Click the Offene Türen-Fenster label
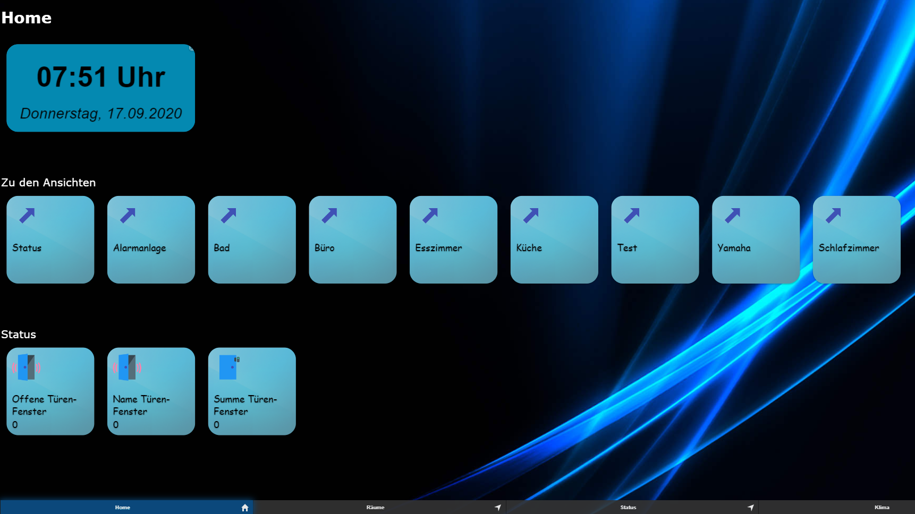This screenshot has width=915, height=514. click(x=45, y=405)
